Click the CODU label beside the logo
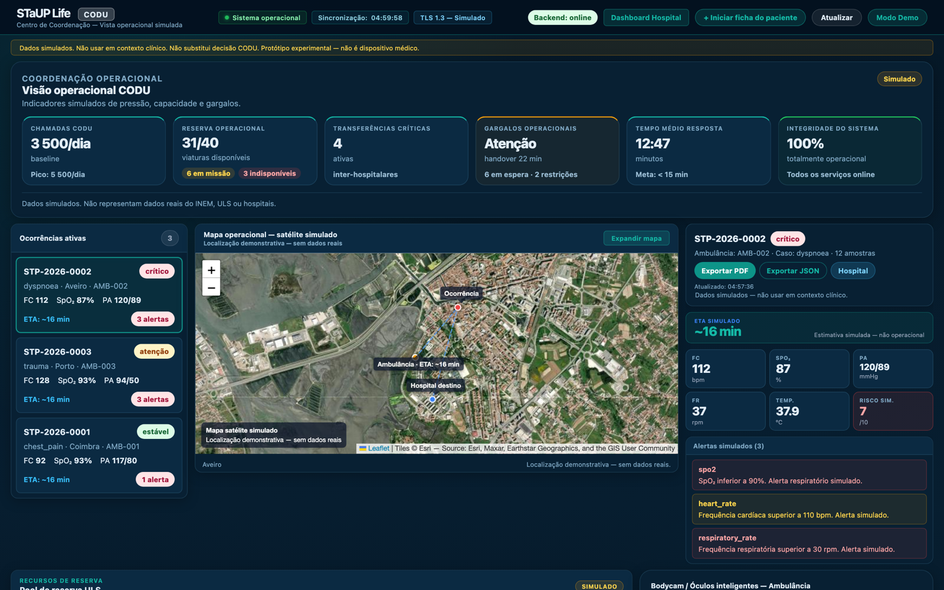The height and width of the screenshot is (590, 944). click(x=96, y=14)
